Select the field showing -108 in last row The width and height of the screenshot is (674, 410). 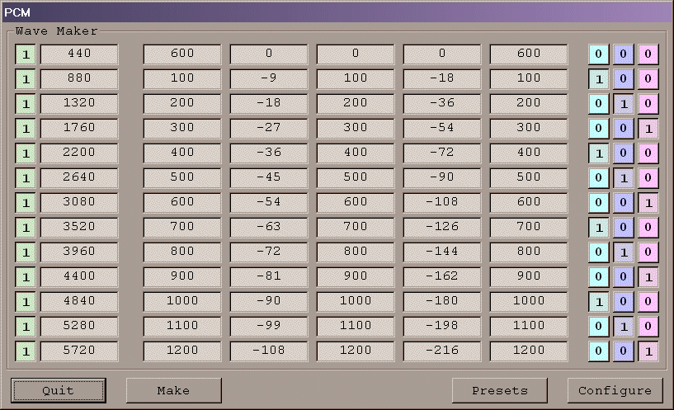click(268, 351)
